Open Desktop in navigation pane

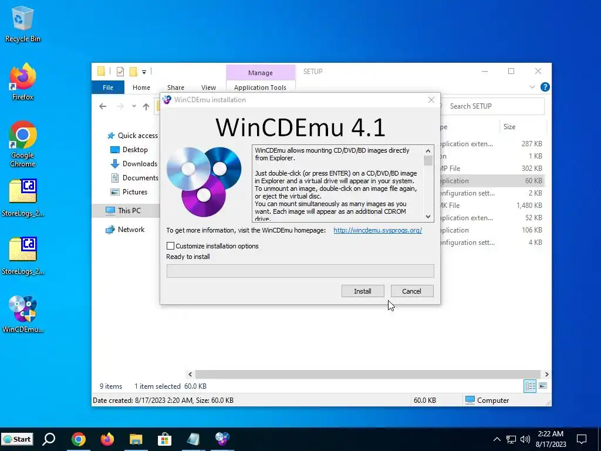[129, 150]
